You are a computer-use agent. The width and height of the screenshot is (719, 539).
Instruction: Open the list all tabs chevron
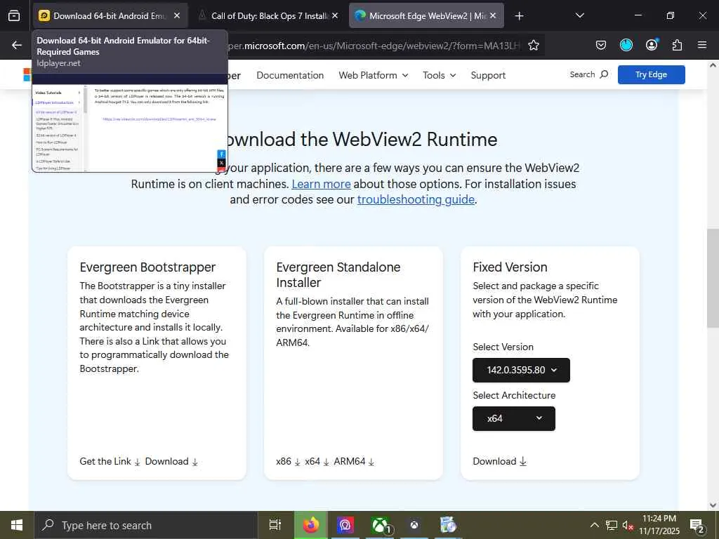point(579,15)
